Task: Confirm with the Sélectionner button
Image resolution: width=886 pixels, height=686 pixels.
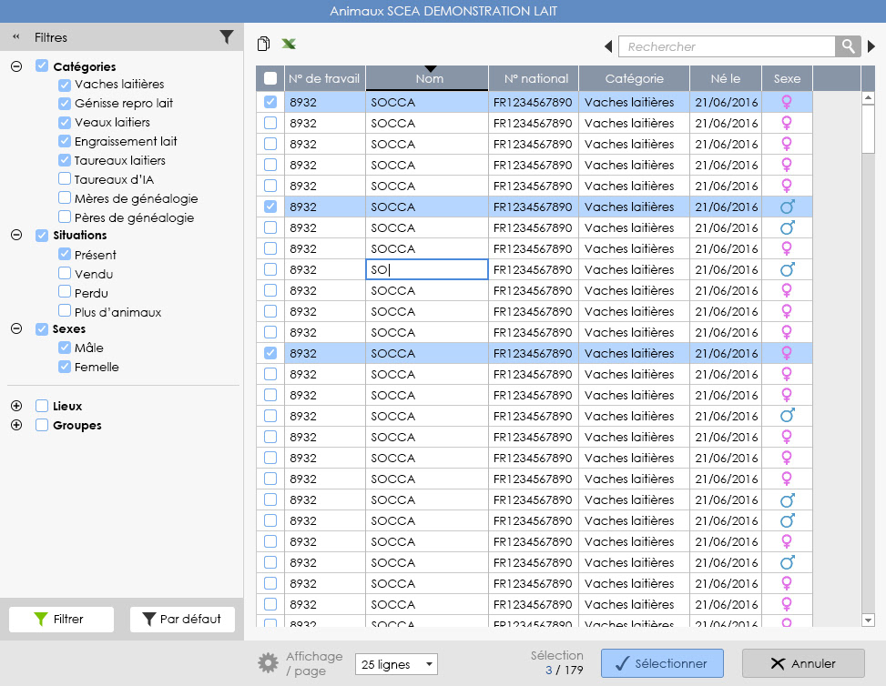Action: (x=662, y=663)
